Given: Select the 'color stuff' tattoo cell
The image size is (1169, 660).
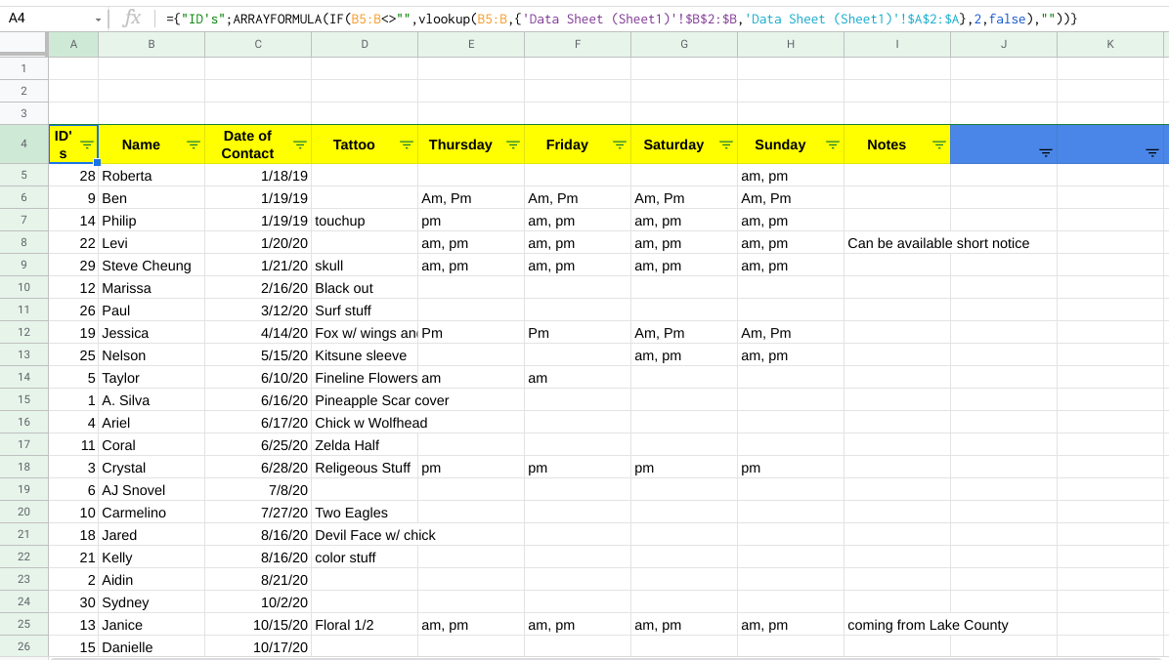Looking at the screenshot, I should (365, 557).
